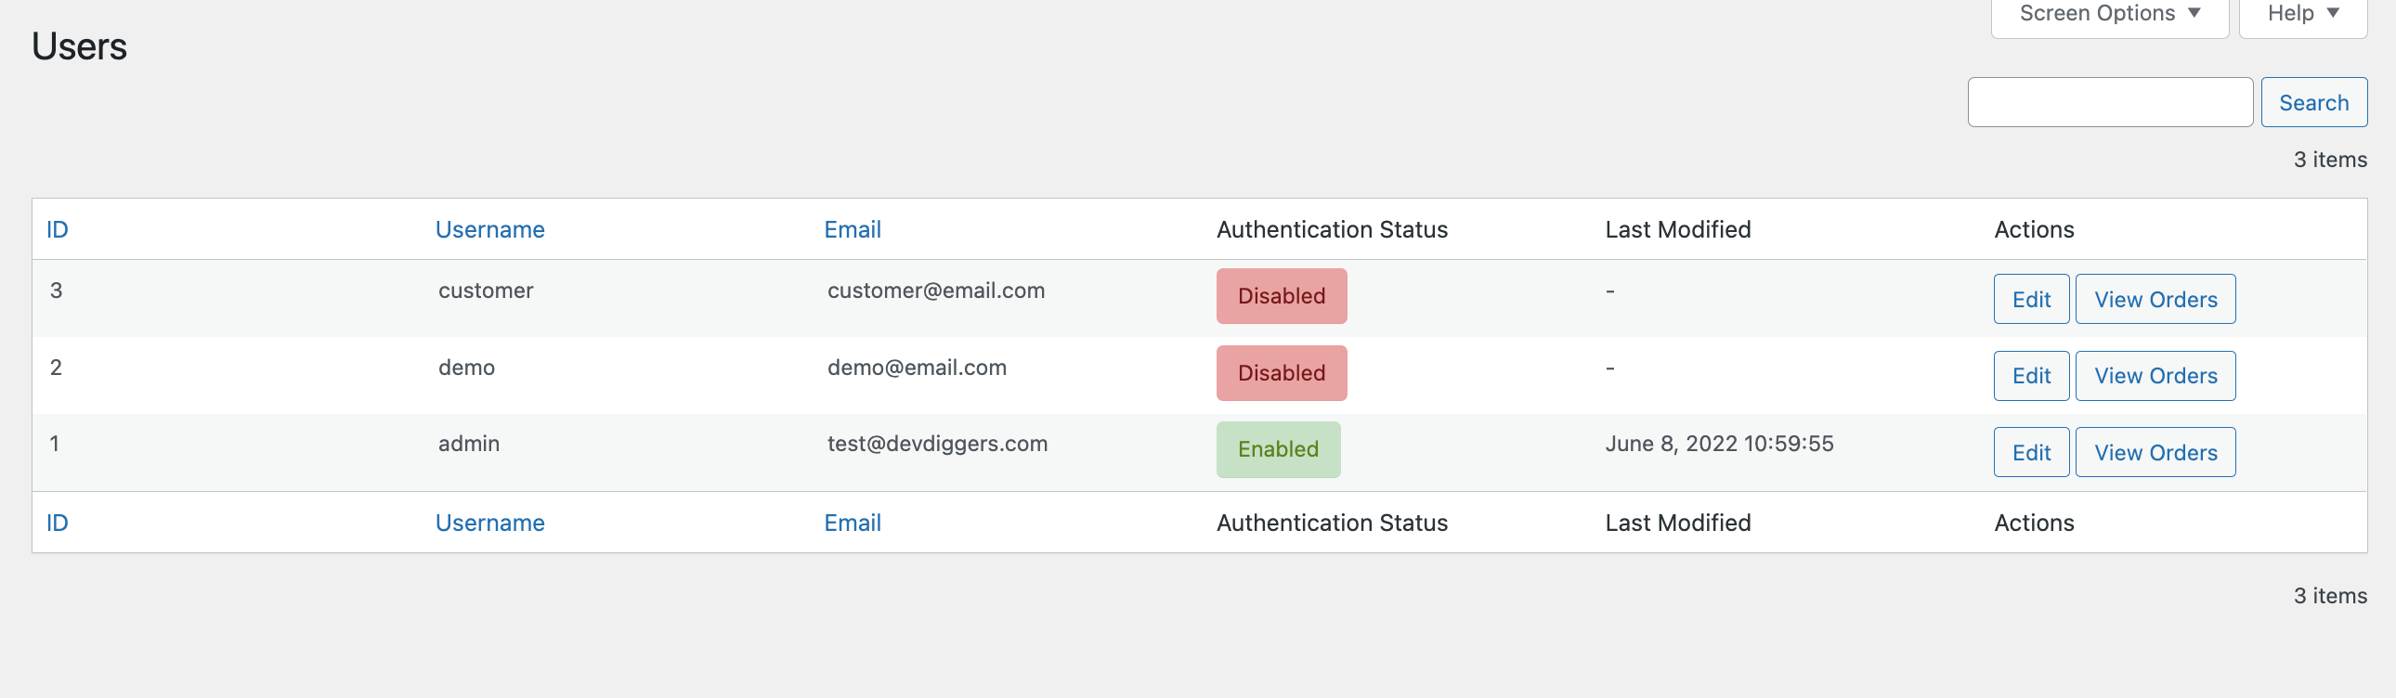The width and height of the screenshot is (2396, 698).
Task: Click the Search button
Action: (2313, 102)
